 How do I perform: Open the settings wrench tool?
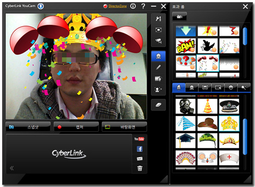158,20
